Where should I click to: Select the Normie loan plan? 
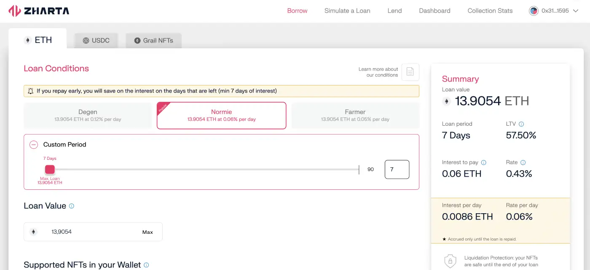(x=221, y=115)
